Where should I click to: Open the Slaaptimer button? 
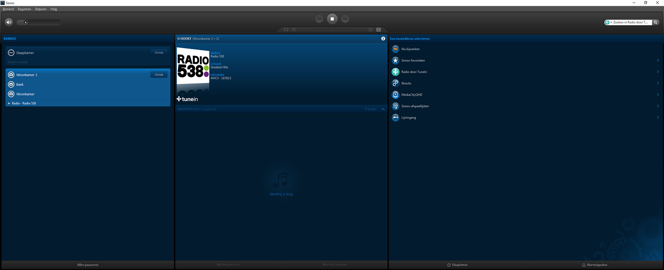click(x=457, y=265)
